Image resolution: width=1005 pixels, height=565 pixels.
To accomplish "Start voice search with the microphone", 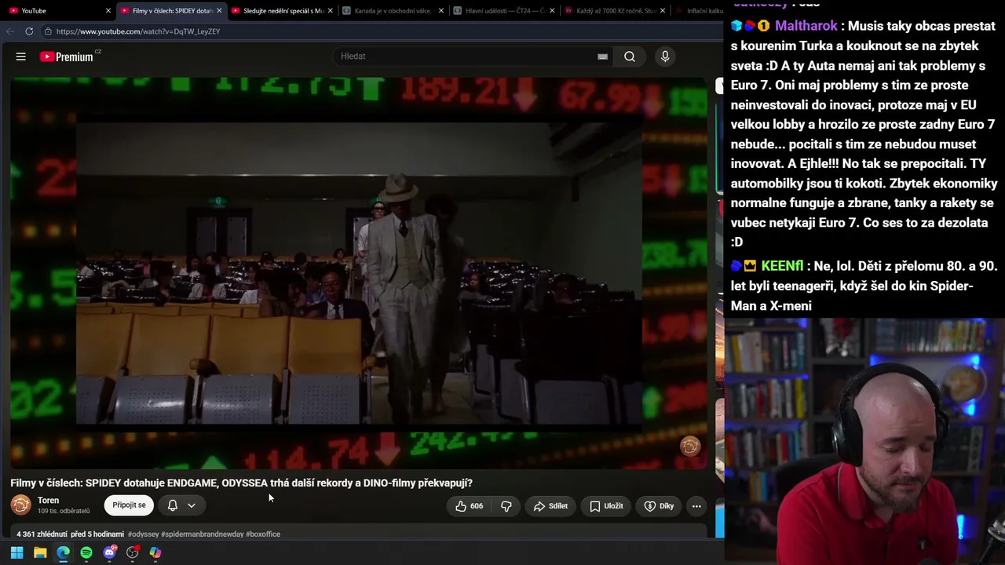I will point(665,56).
